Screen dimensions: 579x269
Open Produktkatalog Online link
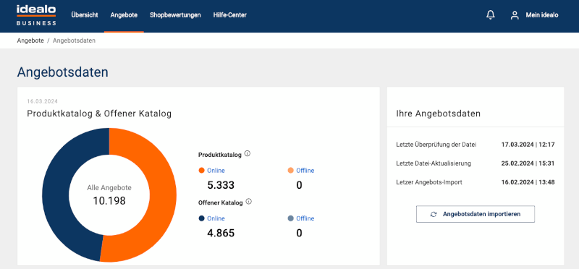coord(216,171)
